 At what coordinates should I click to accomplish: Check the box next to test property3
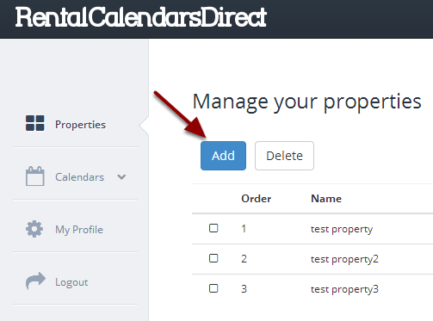coord(213,288)
